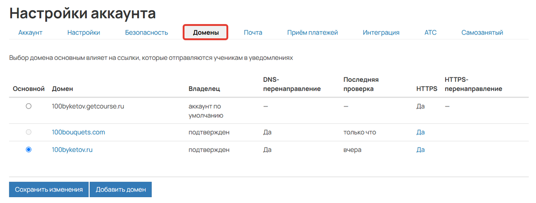The height and width of the screenshot is (203, 536).
Task: Switch to Приём платежей tab
Action: pyautogui.click(x=313, y=32)
